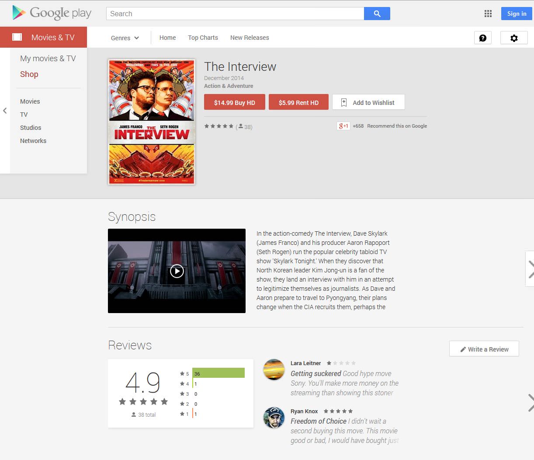
Task: Click Recommend this on Google text
Action: (397, 126)
